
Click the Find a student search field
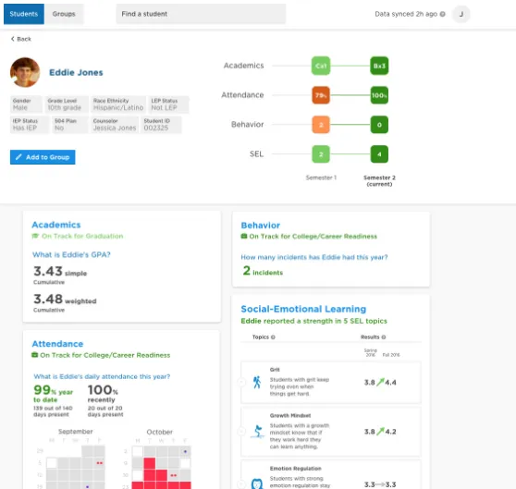tap(201, 14)
